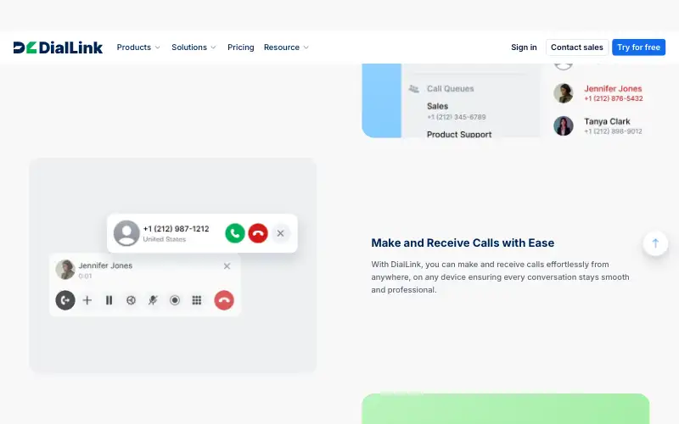This screenshot has height=424, width=679.
Task: Click the Tanya Clark contact avatar
Action: [564, 126]
